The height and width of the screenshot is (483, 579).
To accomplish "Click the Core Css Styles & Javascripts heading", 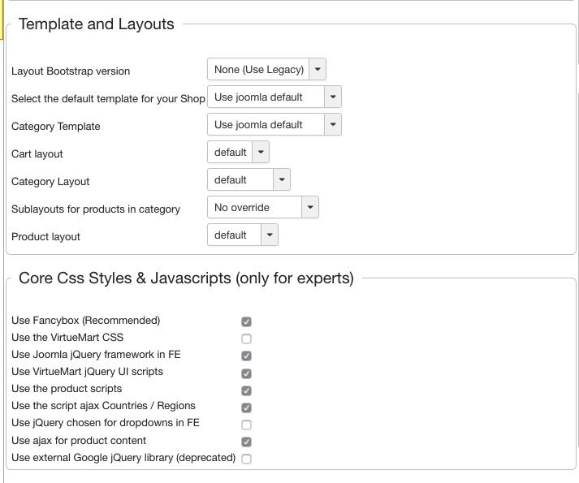I will coord(186,278).
